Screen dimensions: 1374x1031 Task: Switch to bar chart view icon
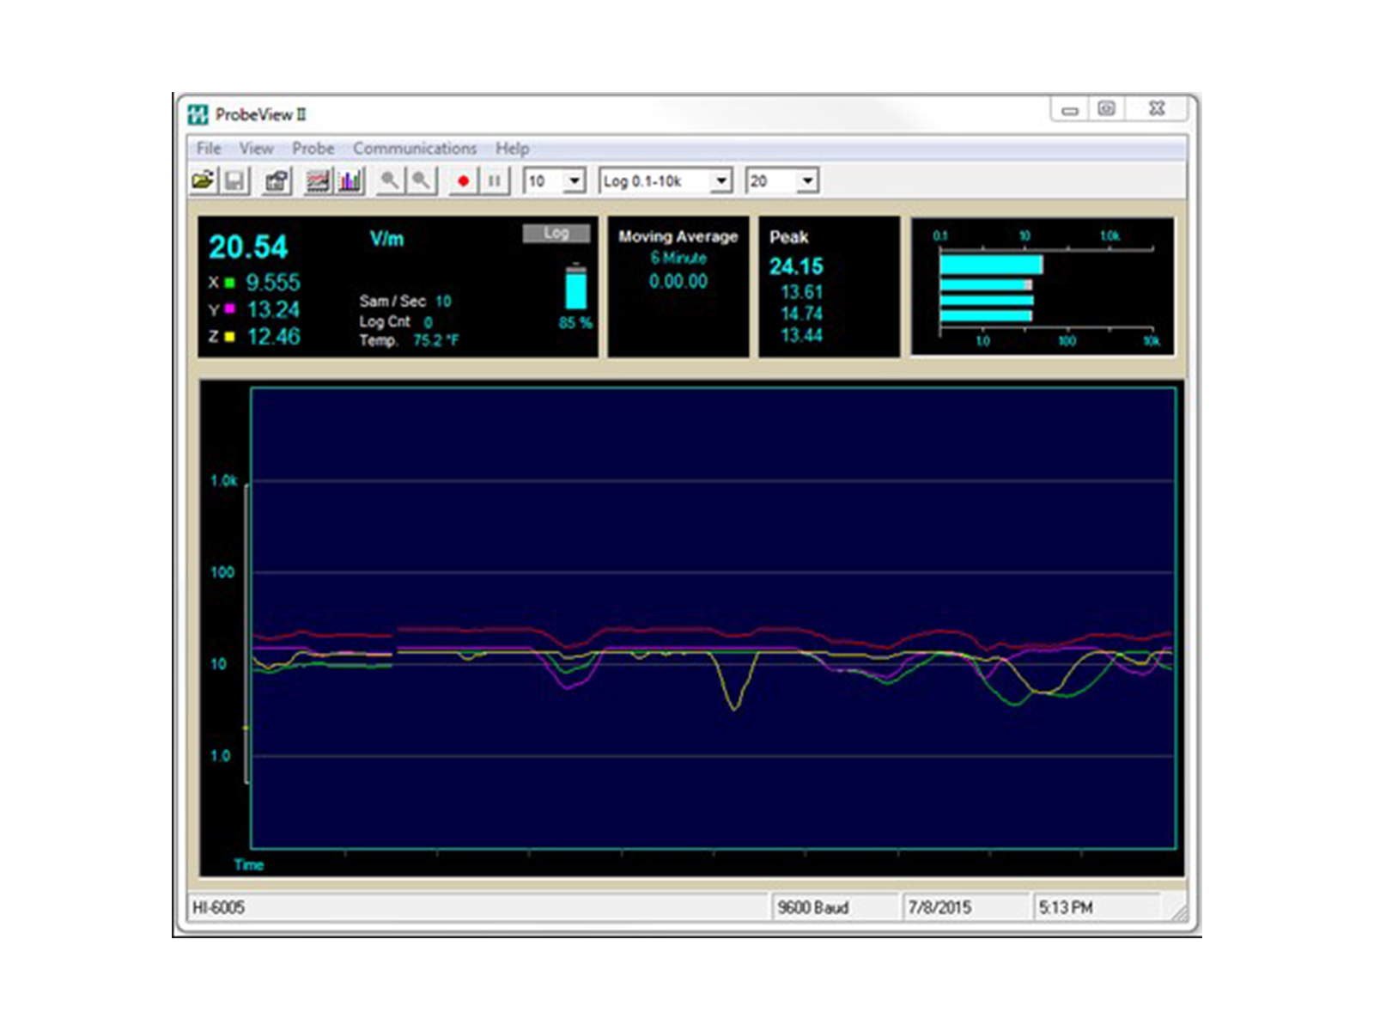(x=350, y=180)
